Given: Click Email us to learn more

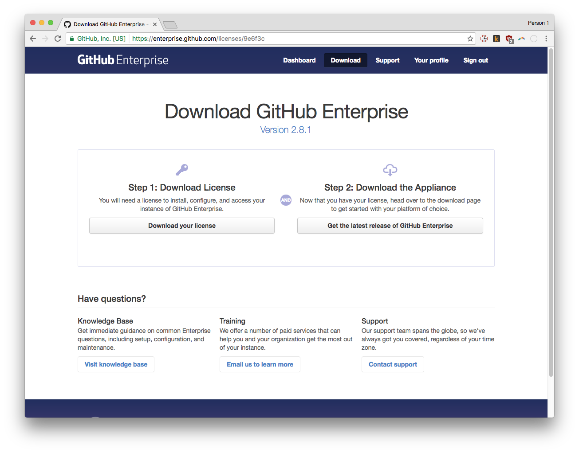Looking at the screenshot, I should pos(260,364).
